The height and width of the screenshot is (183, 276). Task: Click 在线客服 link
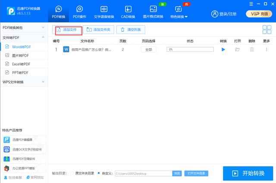tap(13, 177)
